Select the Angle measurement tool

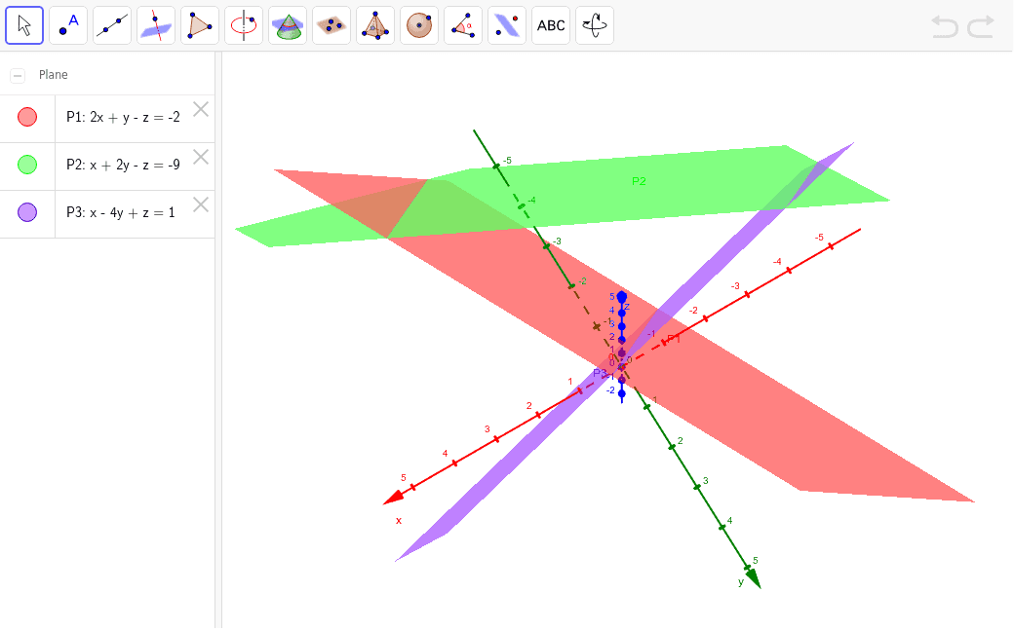(x=462, y=25)
